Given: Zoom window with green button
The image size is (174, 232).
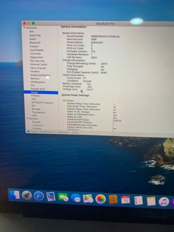Looking at the screenshot, I should [x=33, y=23].
